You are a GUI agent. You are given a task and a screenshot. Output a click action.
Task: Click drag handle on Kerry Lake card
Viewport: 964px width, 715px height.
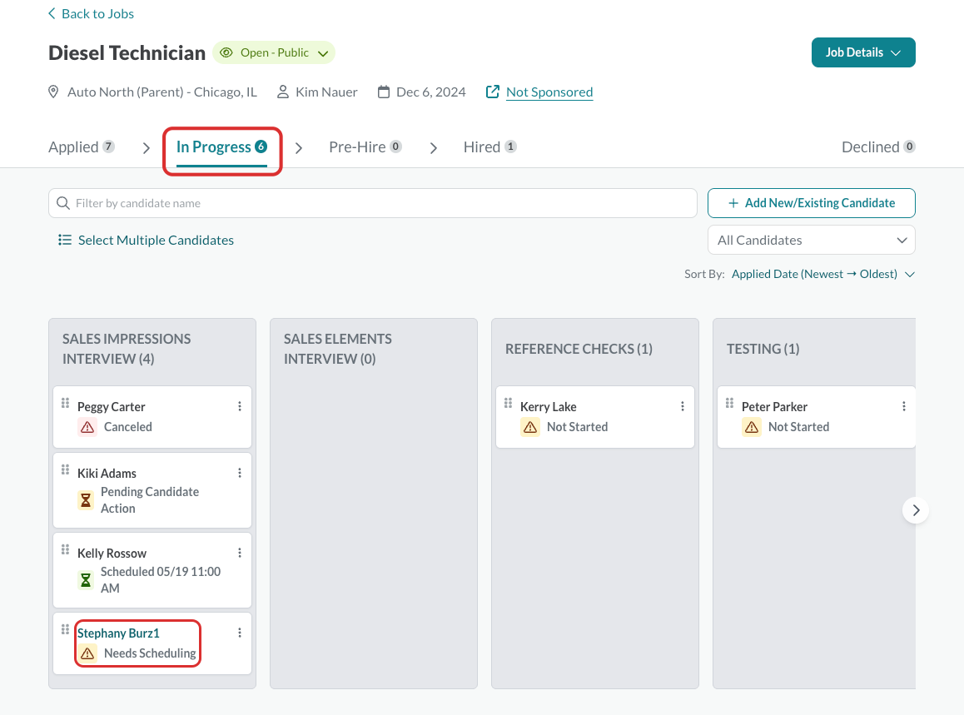point(508,404)
